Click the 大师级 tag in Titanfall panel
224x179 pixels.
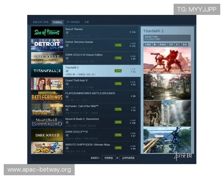[x=147, y=45]
